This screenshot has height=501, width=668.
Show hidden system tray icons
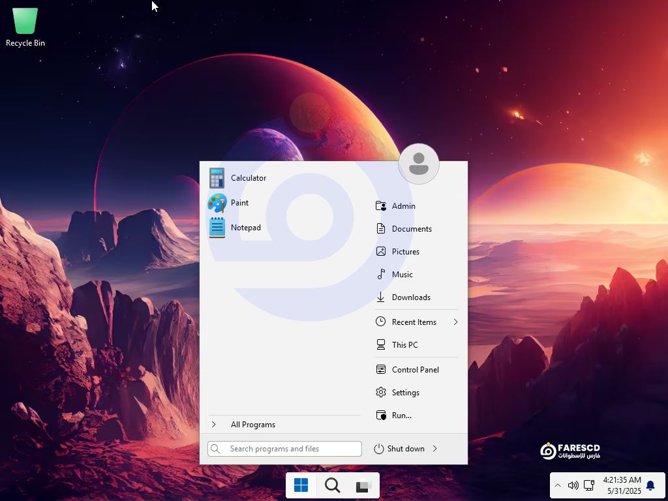click(x=558, y=485)
